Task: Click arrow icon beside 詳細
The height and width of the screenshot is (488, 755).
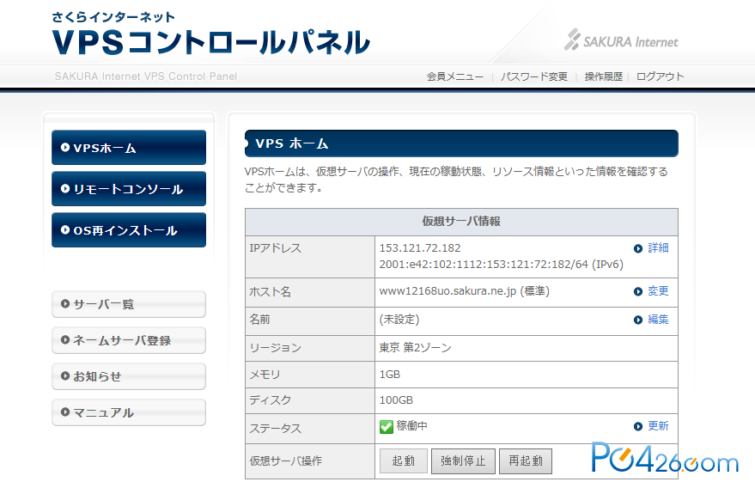Action: point(638,248)
